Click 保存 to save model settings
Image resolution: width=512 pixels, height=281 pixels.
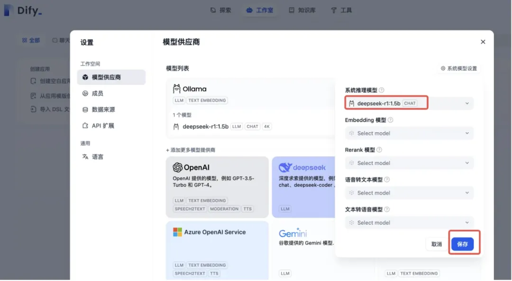462,245
